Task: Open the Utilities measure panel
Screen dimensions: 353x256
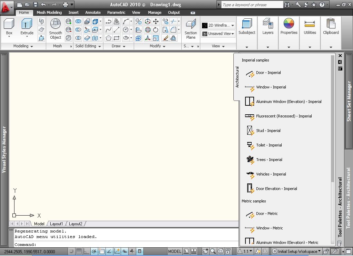Action: 310,25
